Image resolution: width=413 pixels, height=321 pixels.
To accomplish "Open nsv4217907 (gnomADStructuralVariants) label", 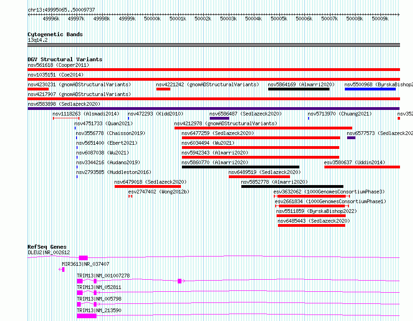I will [79, 94].
